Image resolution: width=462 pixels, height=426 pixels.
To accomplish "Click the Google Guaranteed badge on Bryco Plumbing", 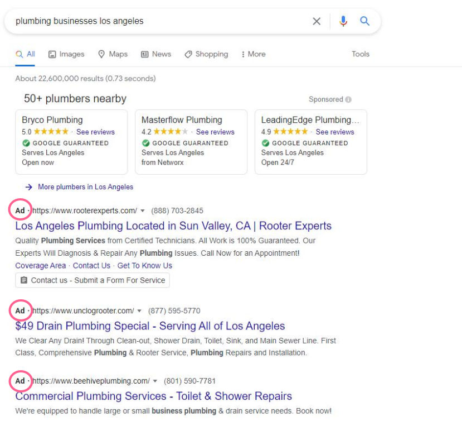I will click(x=26, y=143).
